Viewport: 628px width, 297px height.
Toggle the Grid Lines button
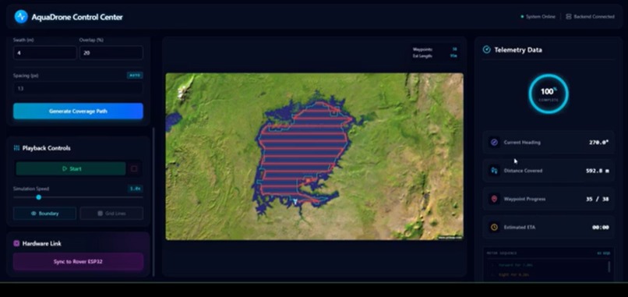(111, 214)
